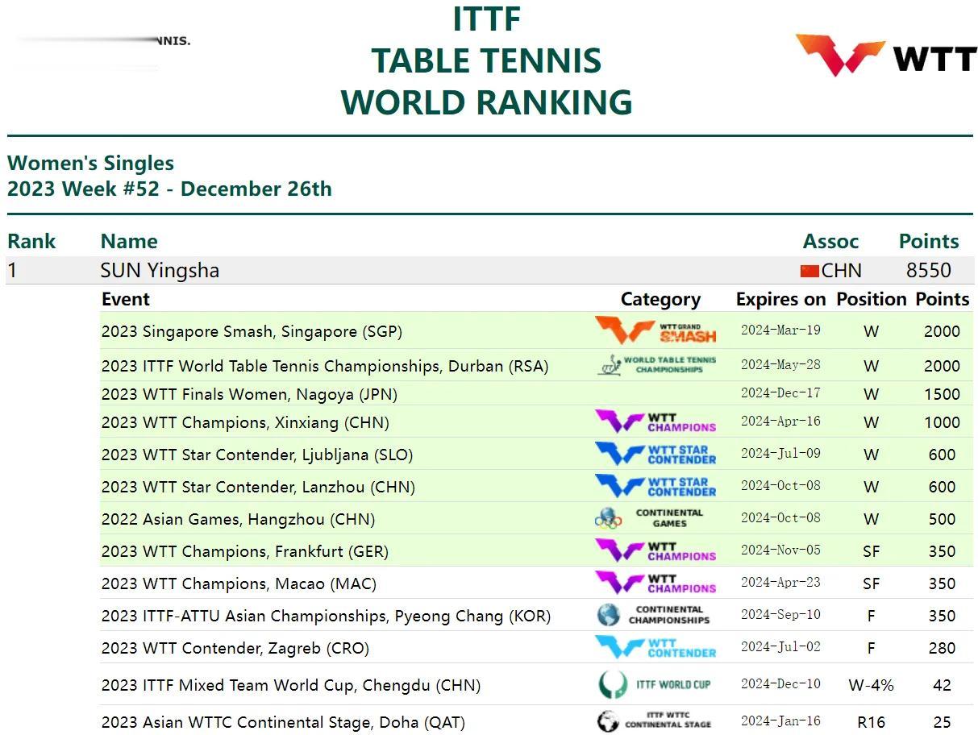The height and width of the screenshot is (735, 978).
Task: Click the Rank column header
Action: (x=32, y=241)
